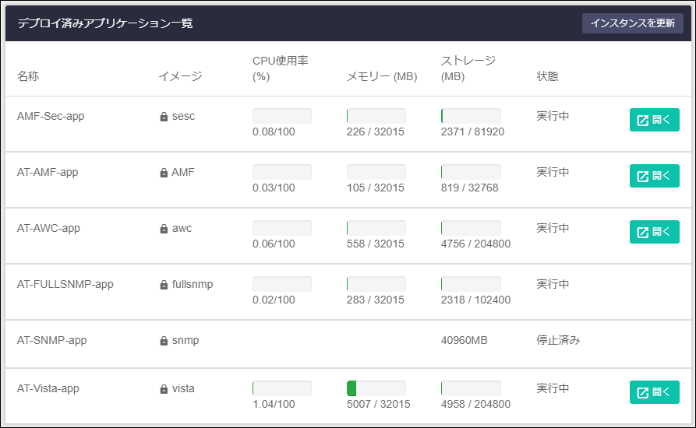Click the メモリー (MB) column header

[382, 76]
